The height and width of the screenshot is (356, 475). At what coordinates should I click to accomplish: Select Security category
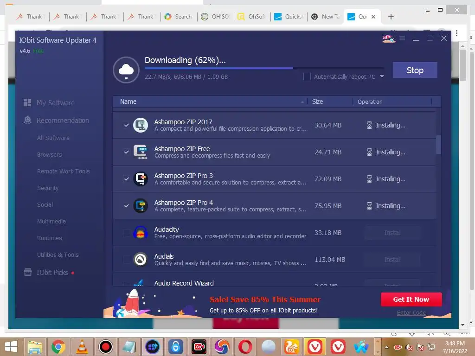tap(48, 188)
